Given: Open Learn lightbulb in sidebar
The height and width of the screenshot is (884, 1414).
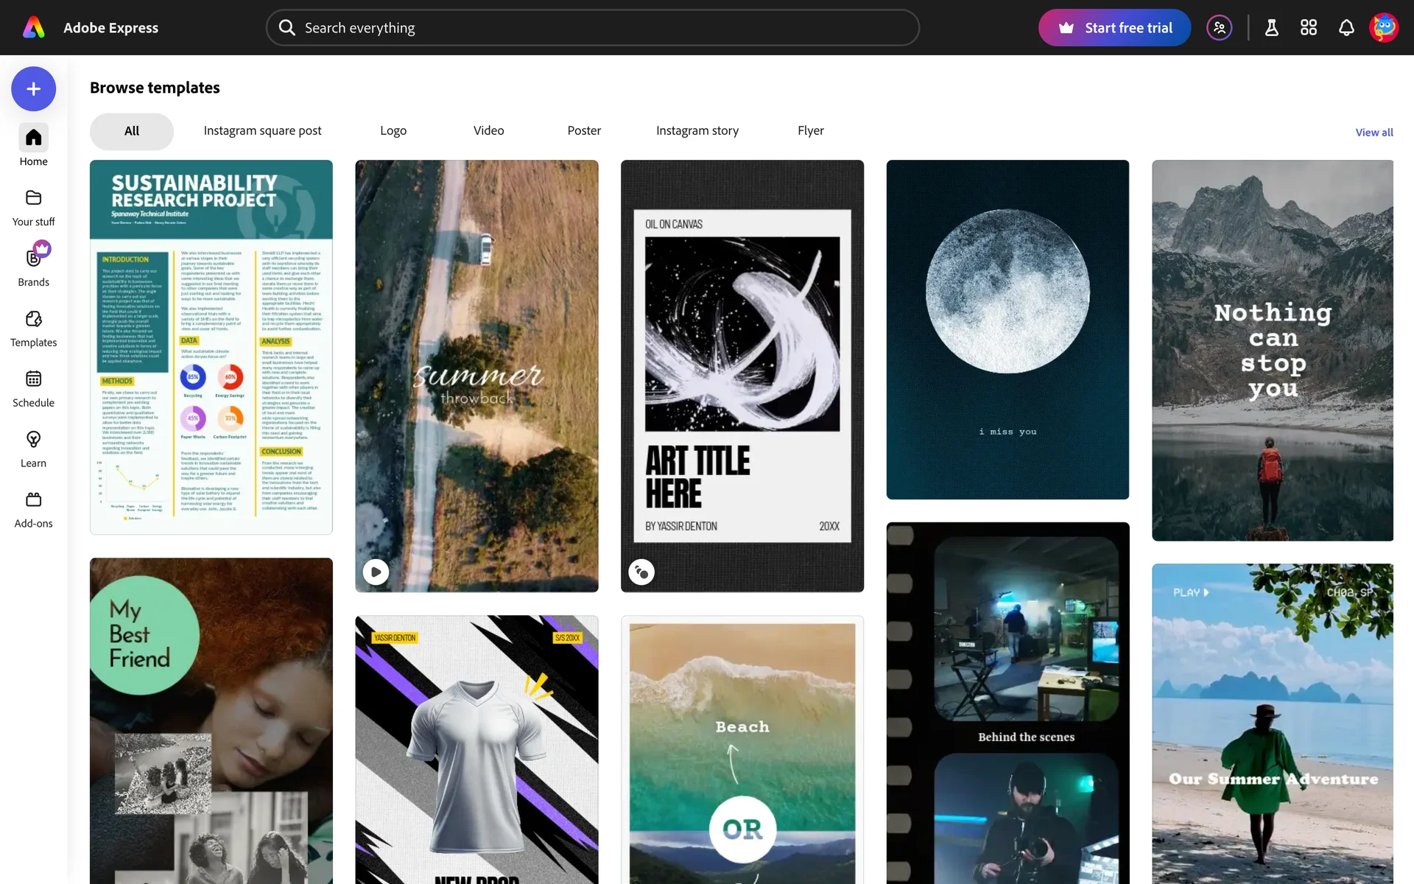Looking at the screenshot, I should [x=33, y=449].
